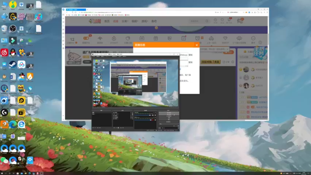311x175 pixels.
Task: Open Internet Explorer desktop shortcut
Action: [21, 124]
